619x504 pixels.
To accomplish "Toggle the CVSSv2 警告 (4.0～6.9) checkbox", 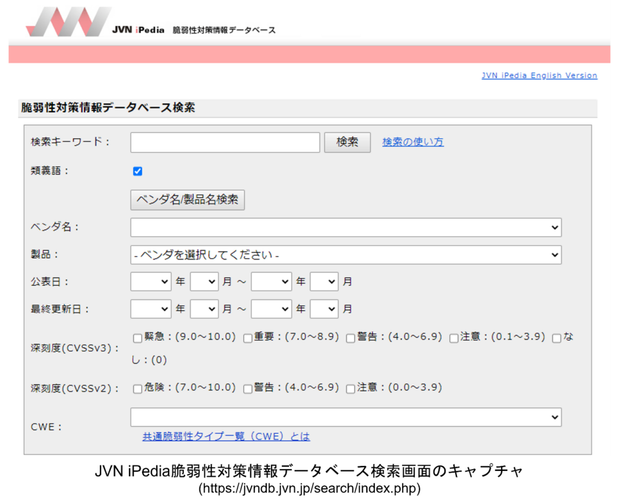I will pyautogui.click(x=248, y=389).
